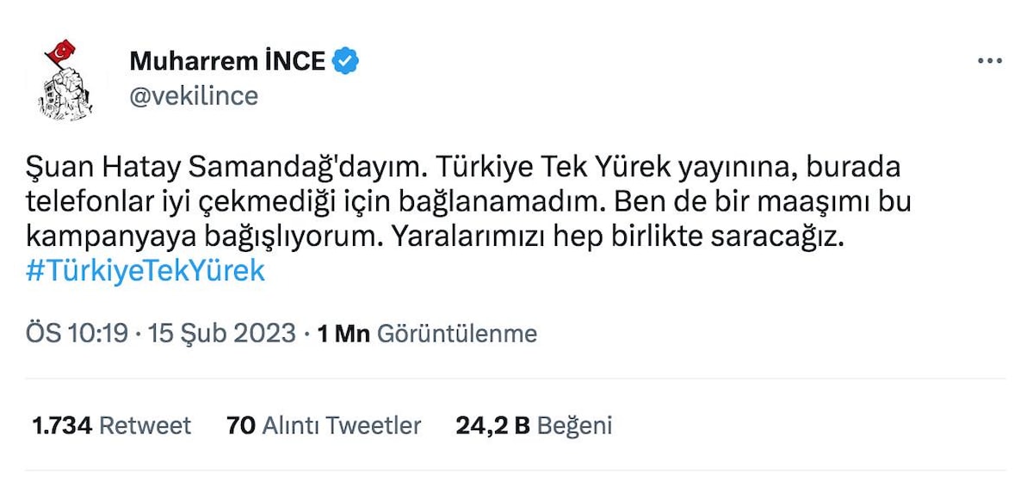Click the 1 Mn view count
Screen dimensions: 1033x492
pos(343,333)
